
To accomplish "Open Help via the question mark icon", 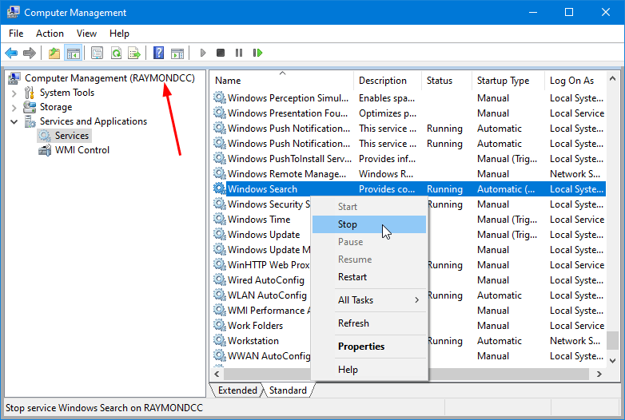I will click(158, 53).
